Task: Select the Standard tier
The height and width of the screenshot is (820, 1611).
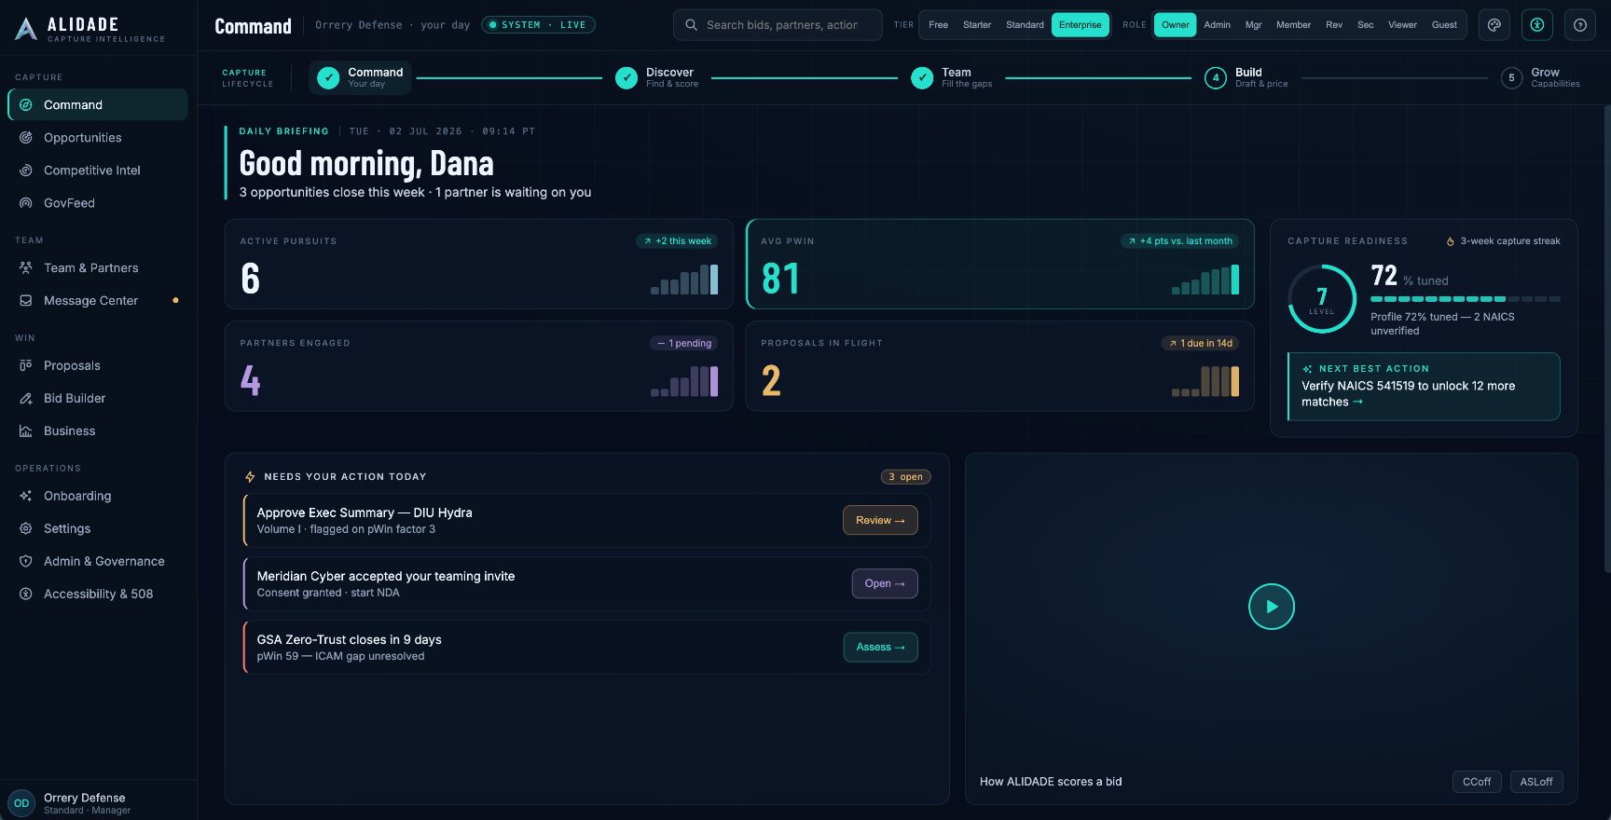Action: click(1025, 25)
